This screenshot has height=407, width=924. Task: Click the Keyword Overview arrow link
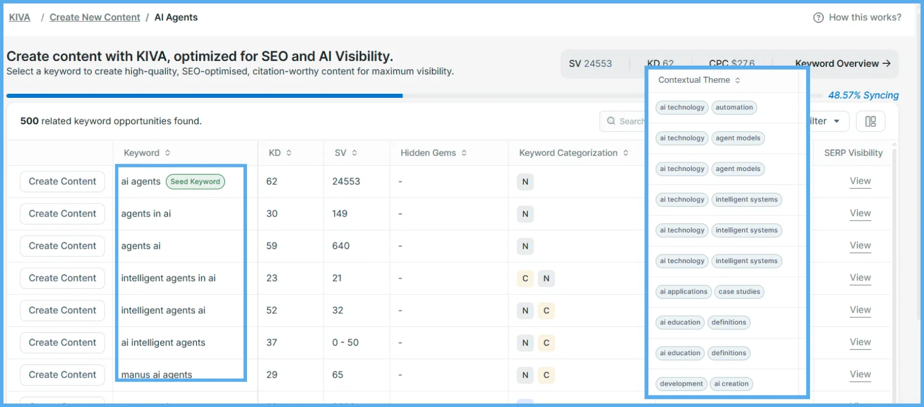[x=843, y=63]
